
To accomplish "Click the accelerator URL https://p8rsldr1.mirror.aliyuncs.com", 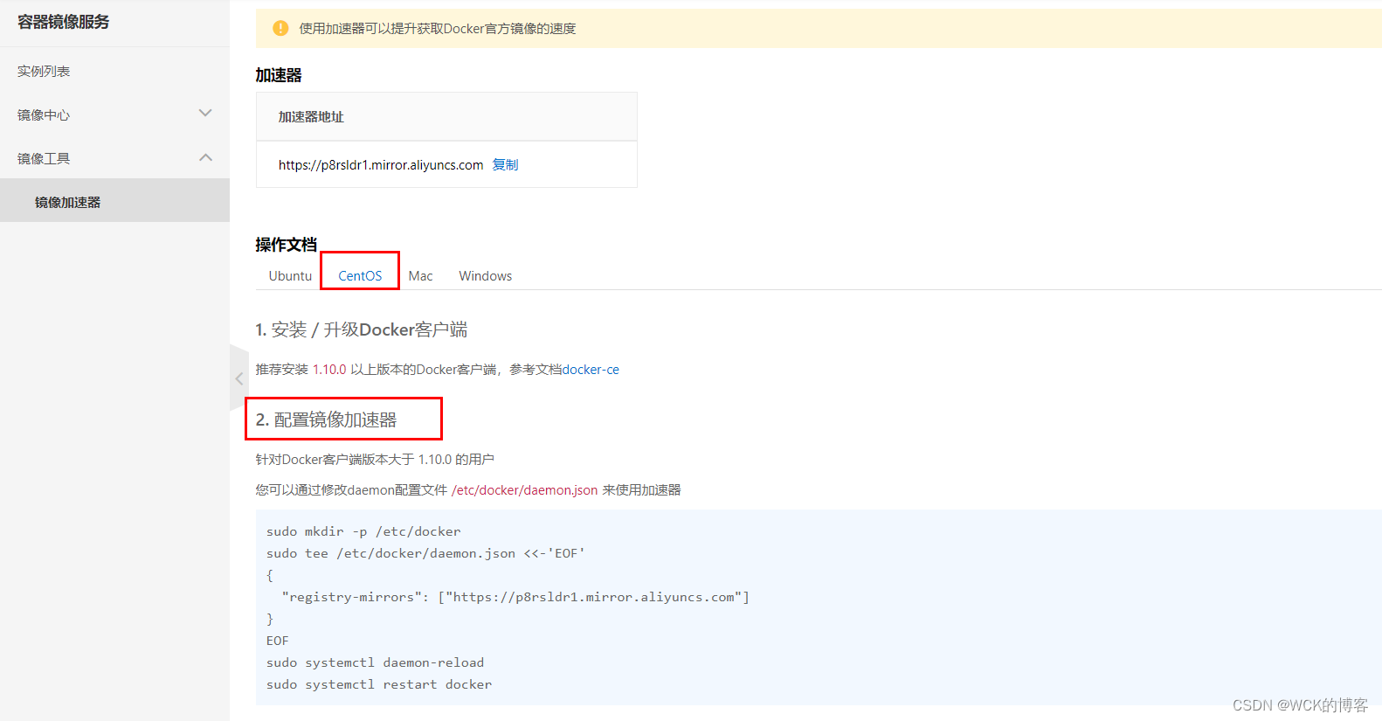I will click(381, 164).
